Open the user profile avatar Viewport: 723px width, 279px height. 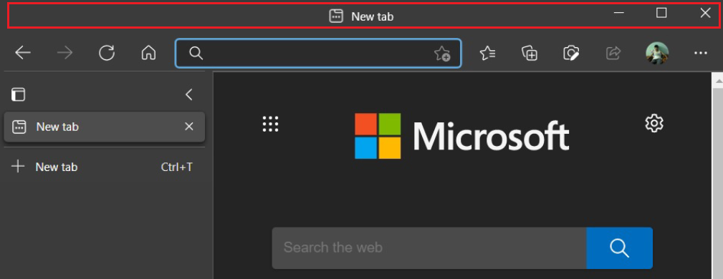(656, 54)
